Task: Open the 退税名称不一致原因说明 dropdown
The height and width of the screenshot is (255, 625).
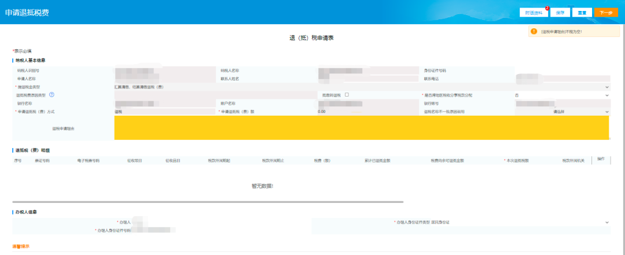Action: (x=607, y=112)
